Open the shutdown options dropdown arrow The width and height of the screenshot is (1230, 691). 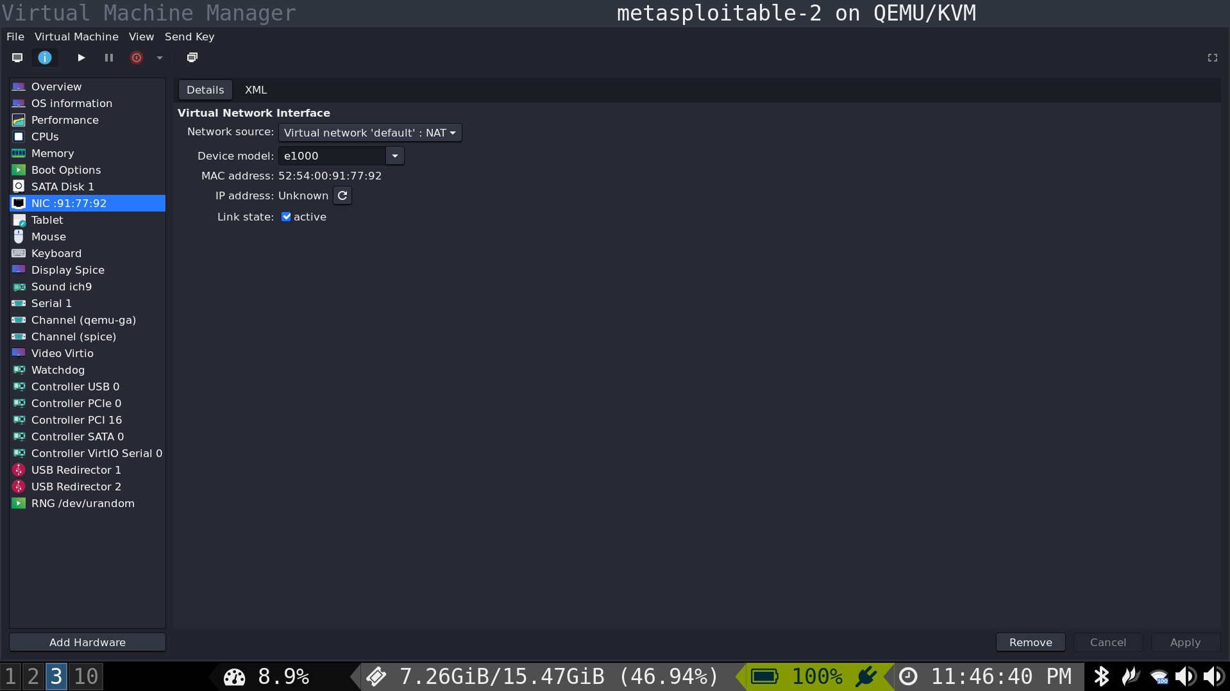(x=160, y=58)
